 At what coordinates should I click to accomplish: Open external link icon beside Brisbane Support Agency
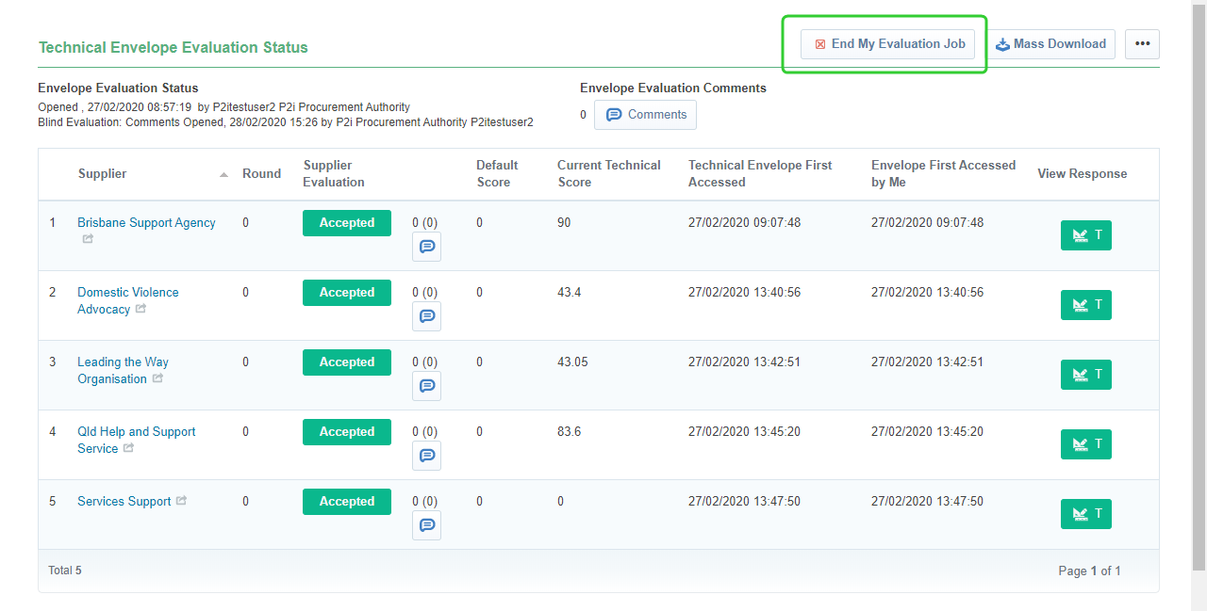pos(88,239)
